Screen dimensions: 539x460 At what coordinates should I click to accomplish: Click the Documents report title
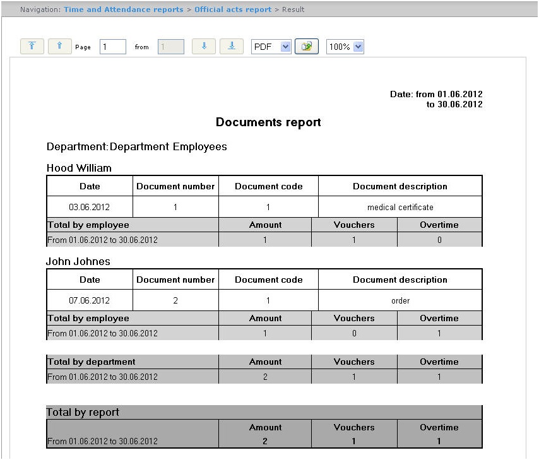click(x=268, y=122)
